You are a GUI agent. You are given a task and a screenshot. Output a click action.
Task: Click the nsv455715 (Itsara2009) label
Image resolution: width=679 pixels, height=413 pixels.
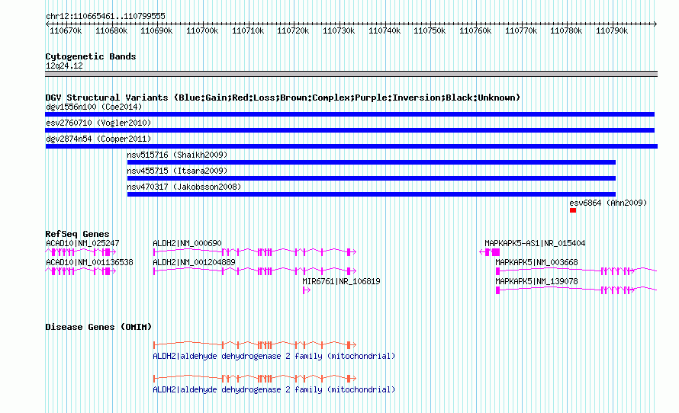(x=177, y=171)
